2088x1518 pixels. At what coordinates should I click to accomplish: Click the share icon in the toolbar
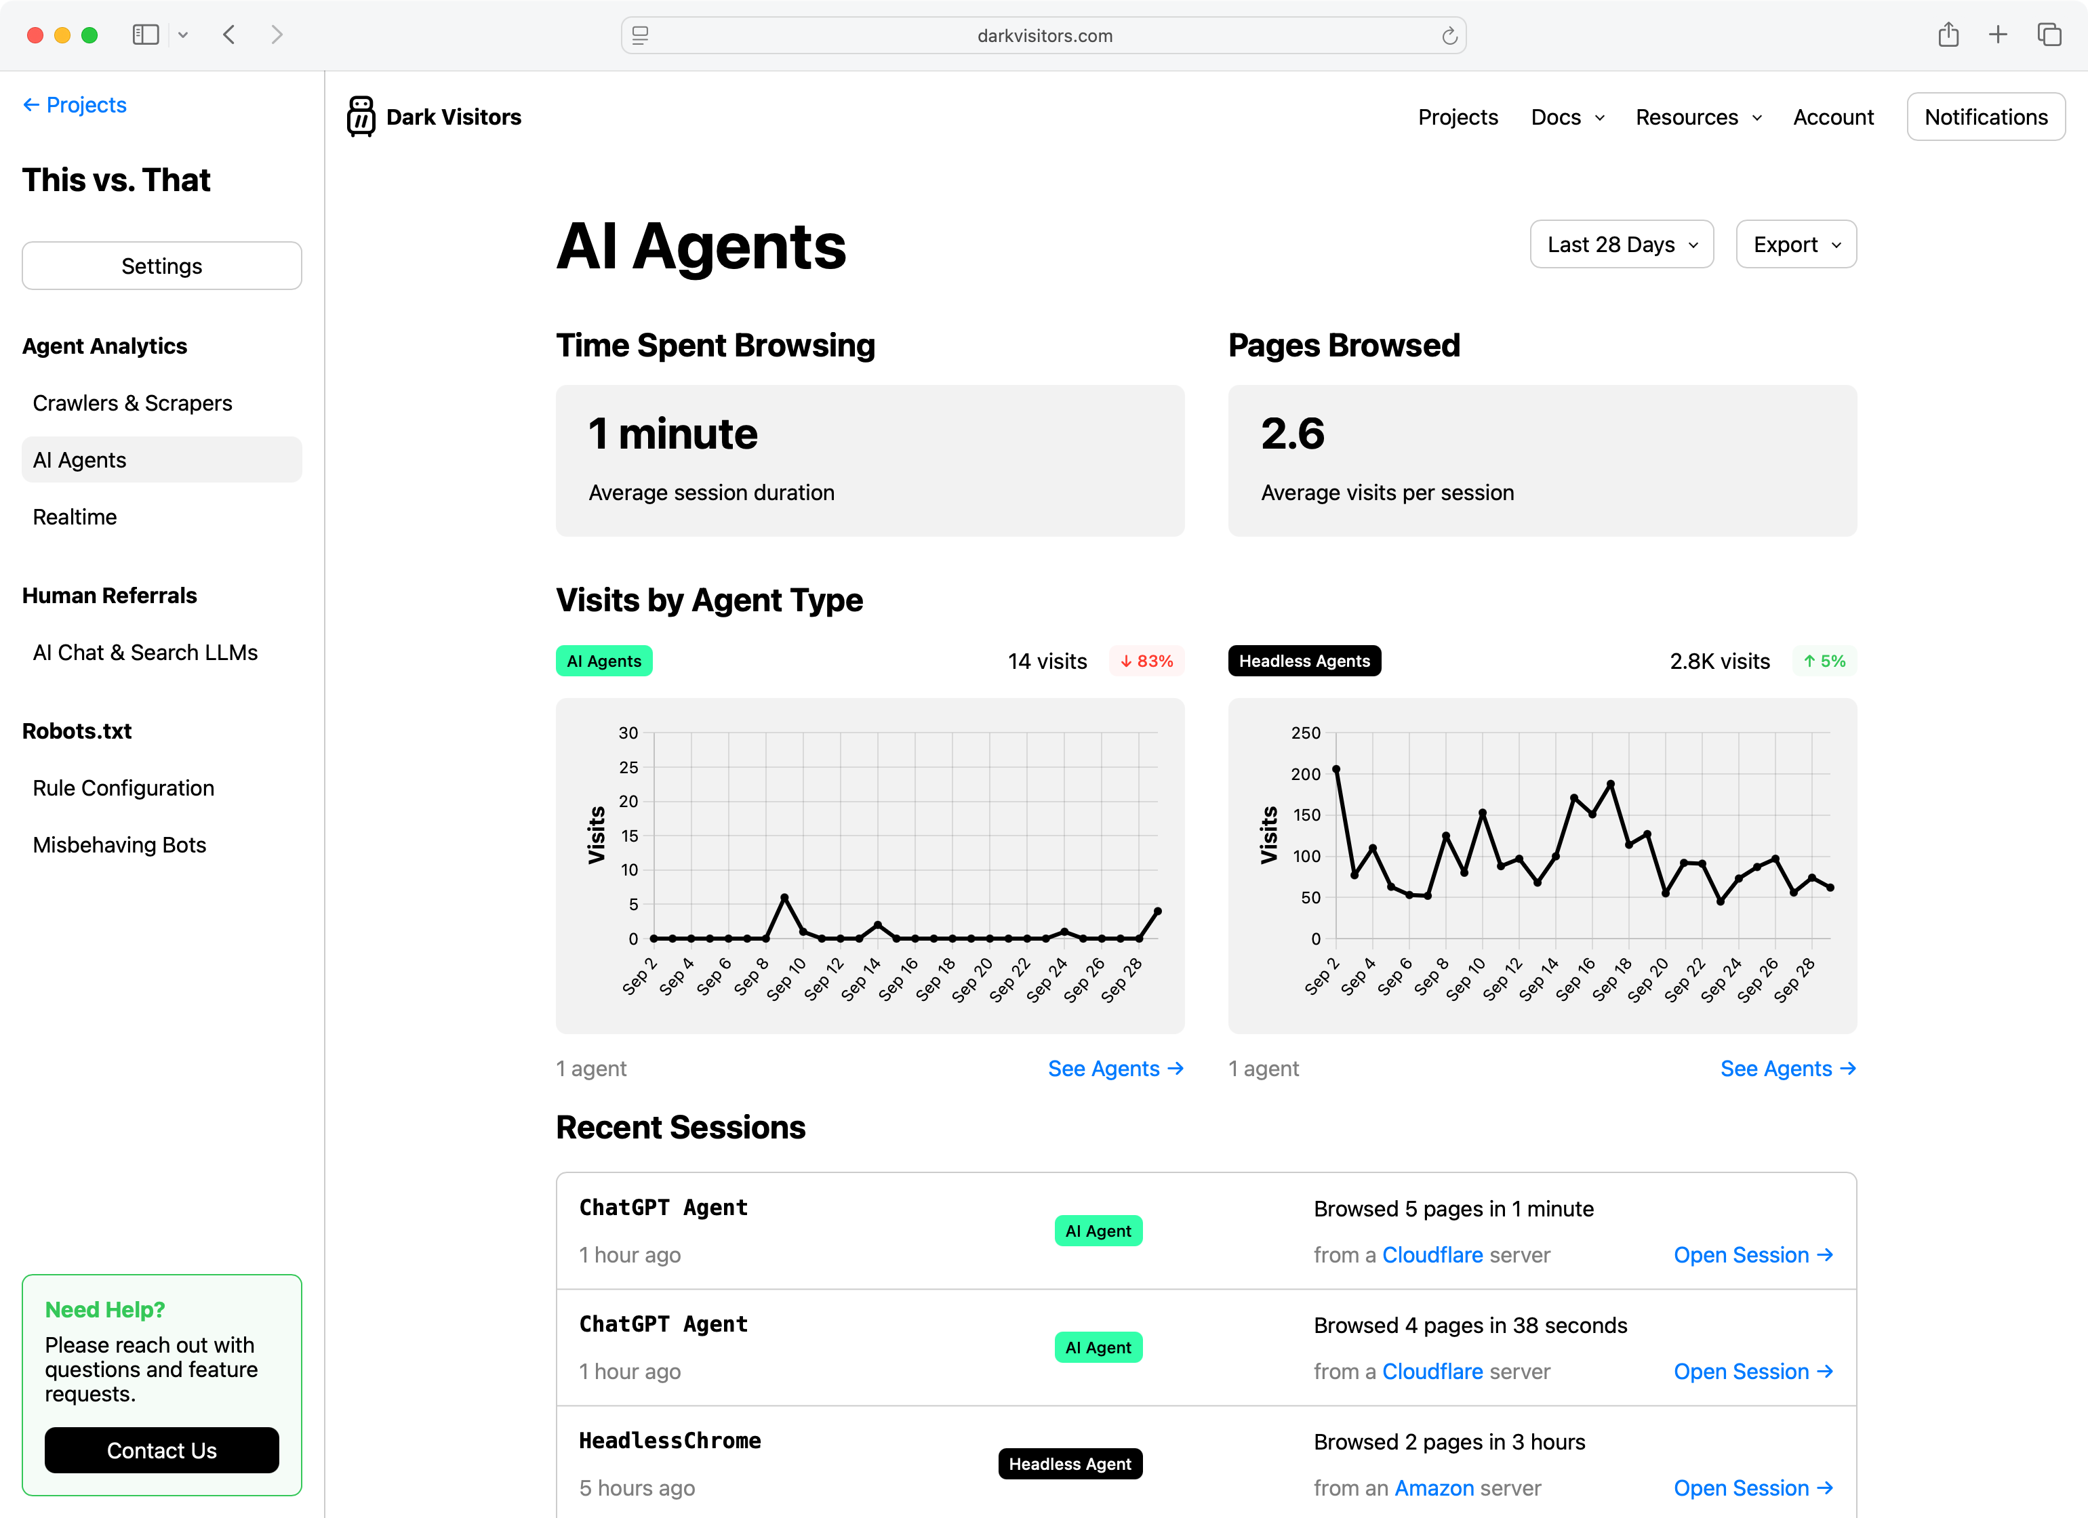click(x=1948, y=35)
